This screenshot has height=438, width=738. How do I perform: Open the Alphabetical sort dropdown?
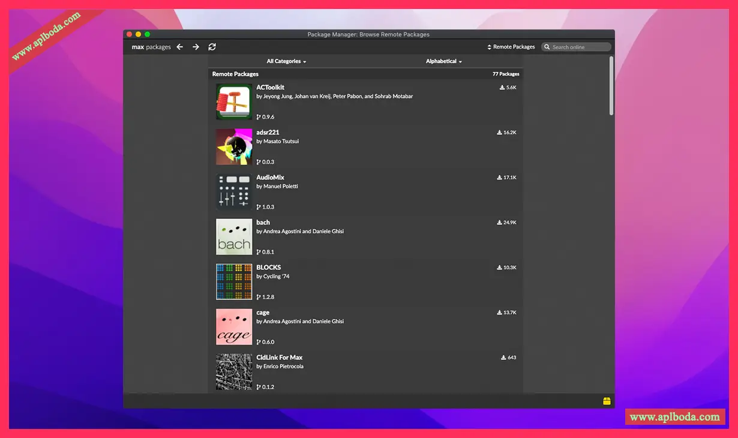click(443, 61)
